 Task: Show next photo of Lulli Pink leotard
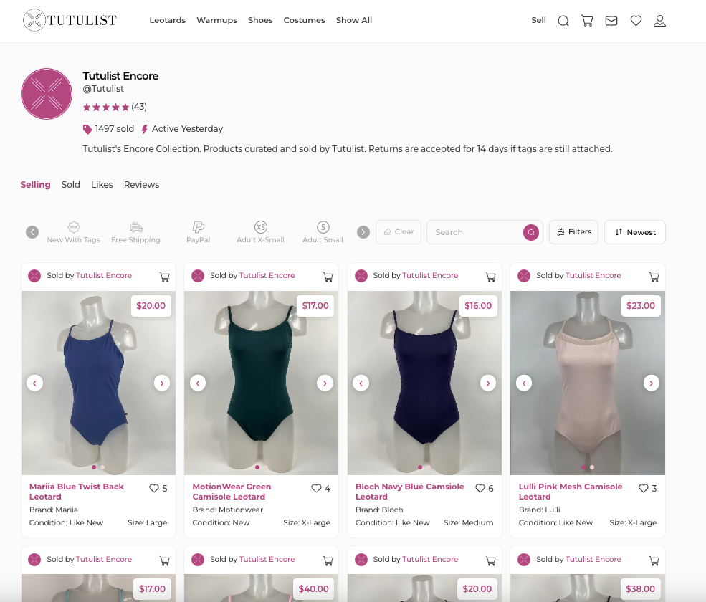point(651,383)
